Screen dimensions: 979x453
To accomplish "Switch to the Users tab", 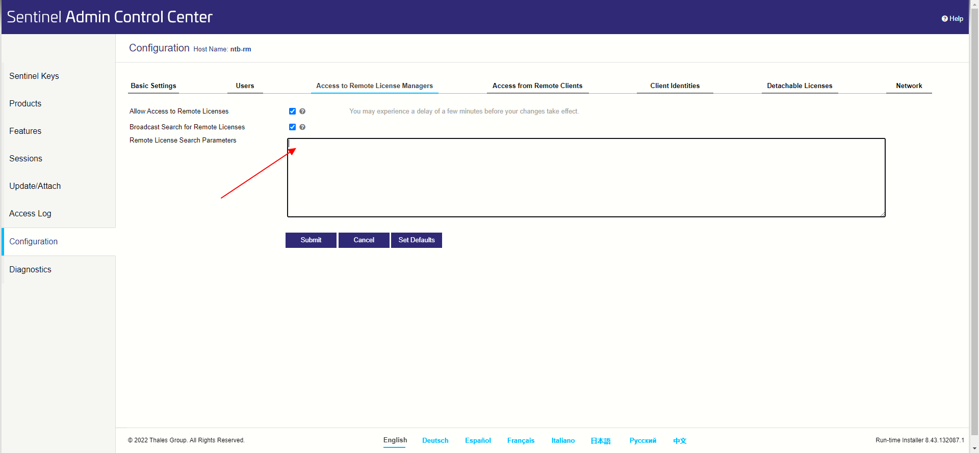I will [245, 86].
